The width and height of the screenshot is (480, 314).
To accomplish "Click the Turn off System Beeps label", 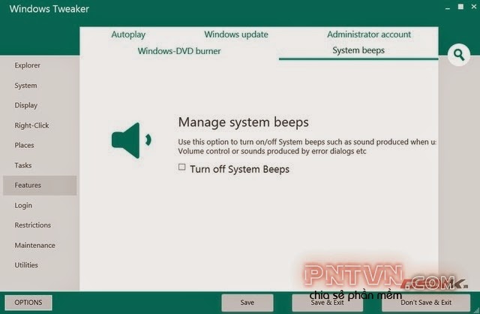I will [x=239, y=169].
